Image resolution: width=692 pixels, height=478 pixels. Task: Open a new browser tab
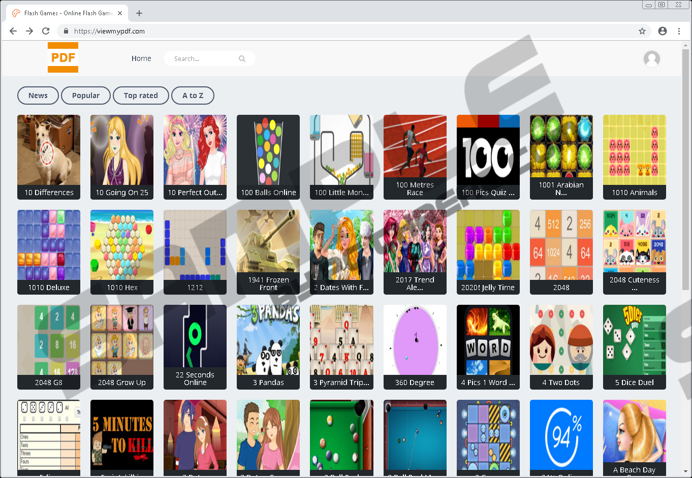tap(139, 13)
